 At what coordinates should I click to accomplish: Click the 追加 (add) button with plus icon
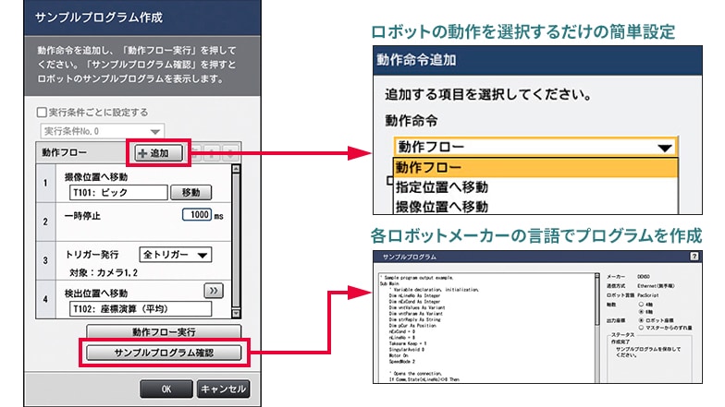coord(160,153)
